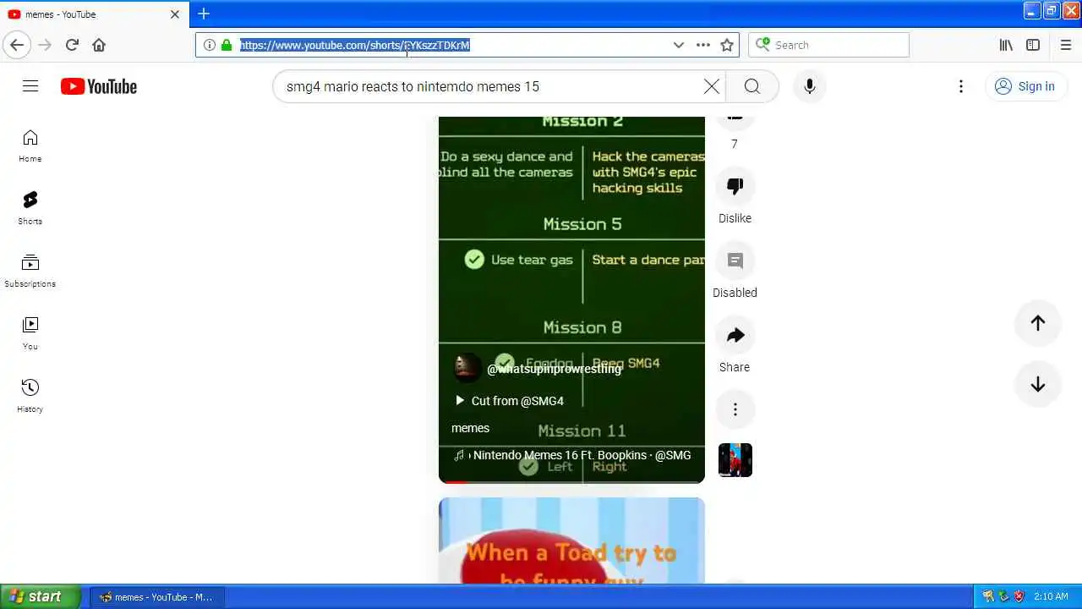Dislike this short

[735, 186]
